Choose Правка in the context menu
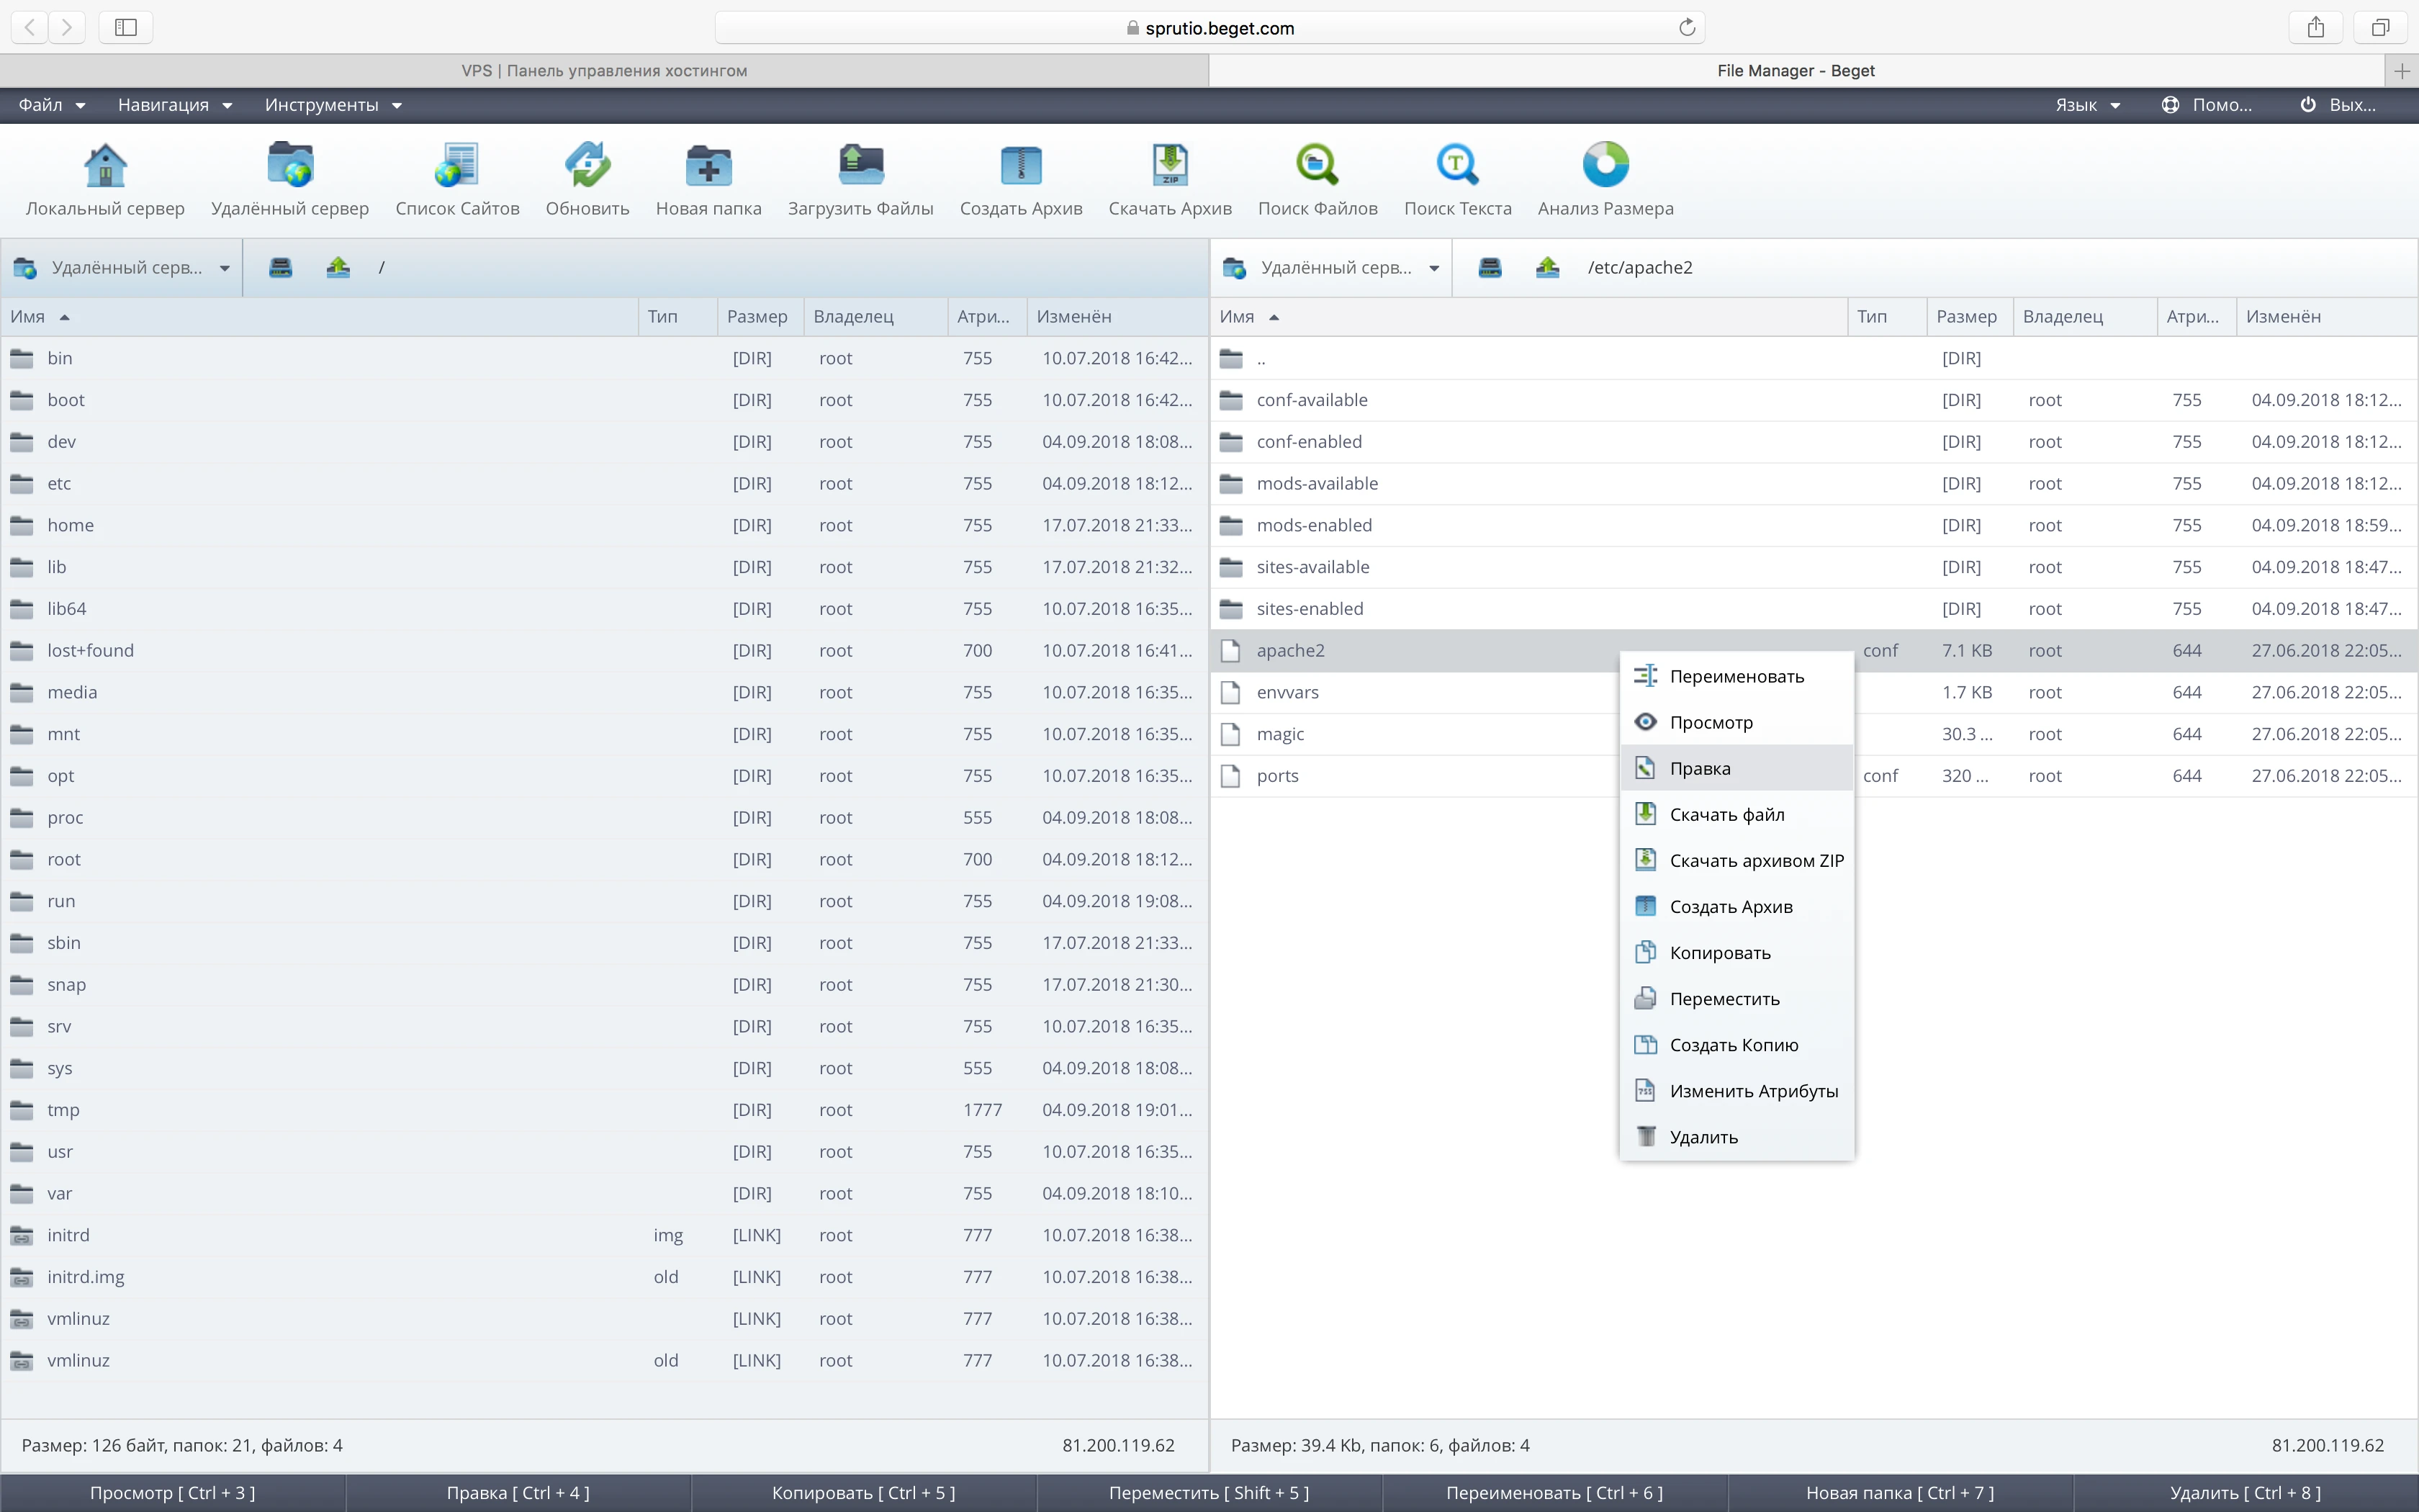Image resolution: width=2419 pixels, height=1512 pixels. 1699,768
